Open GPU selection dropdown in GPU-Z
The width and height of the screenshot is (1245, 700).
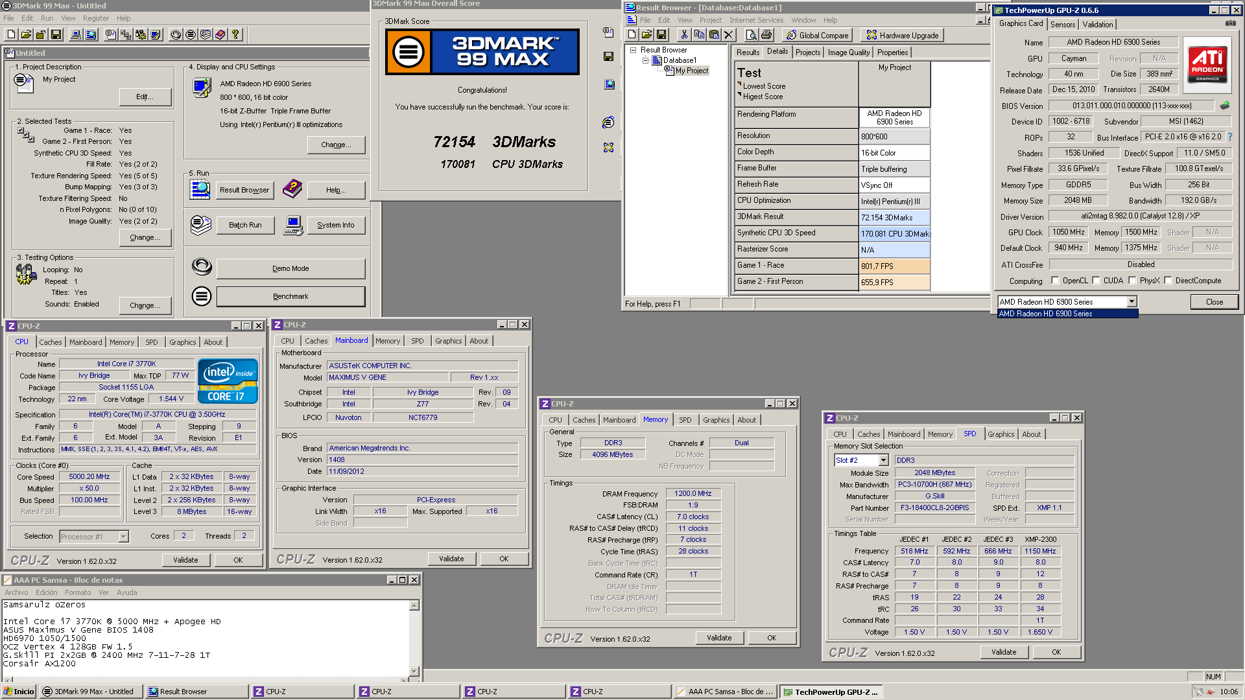1132,302
